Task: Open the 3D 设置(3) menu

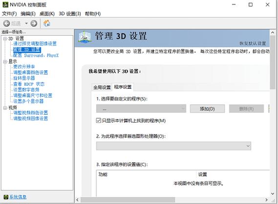Action: 70,14
